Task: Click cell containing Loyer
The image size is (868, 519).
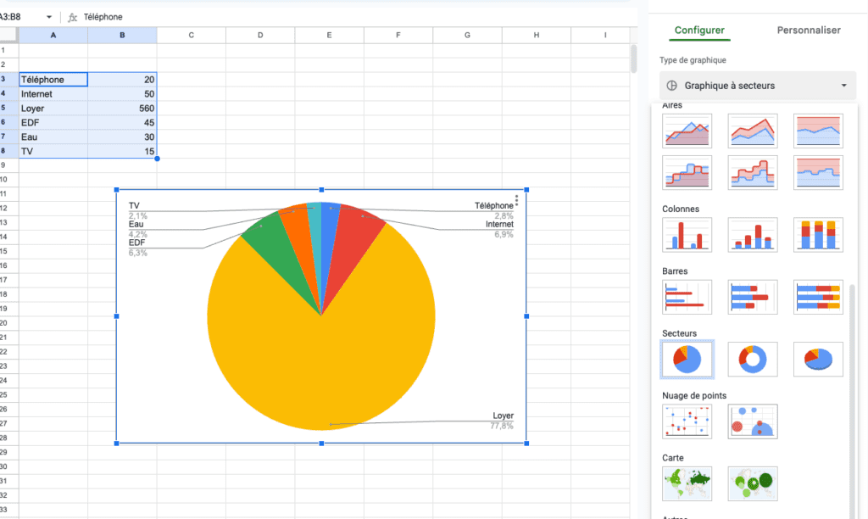Action: tap(53, 108)
